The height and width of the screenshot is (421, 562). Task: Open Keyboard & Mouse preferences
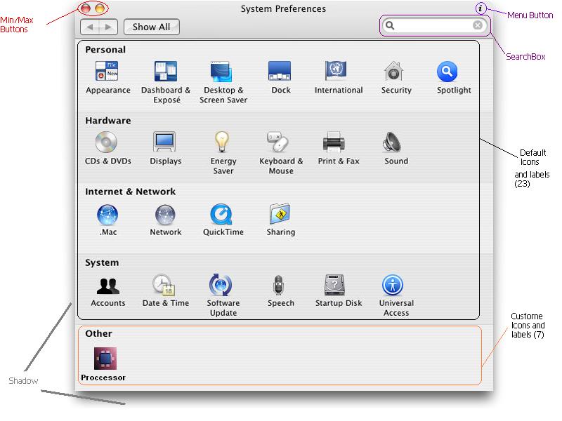click(281, 153)
